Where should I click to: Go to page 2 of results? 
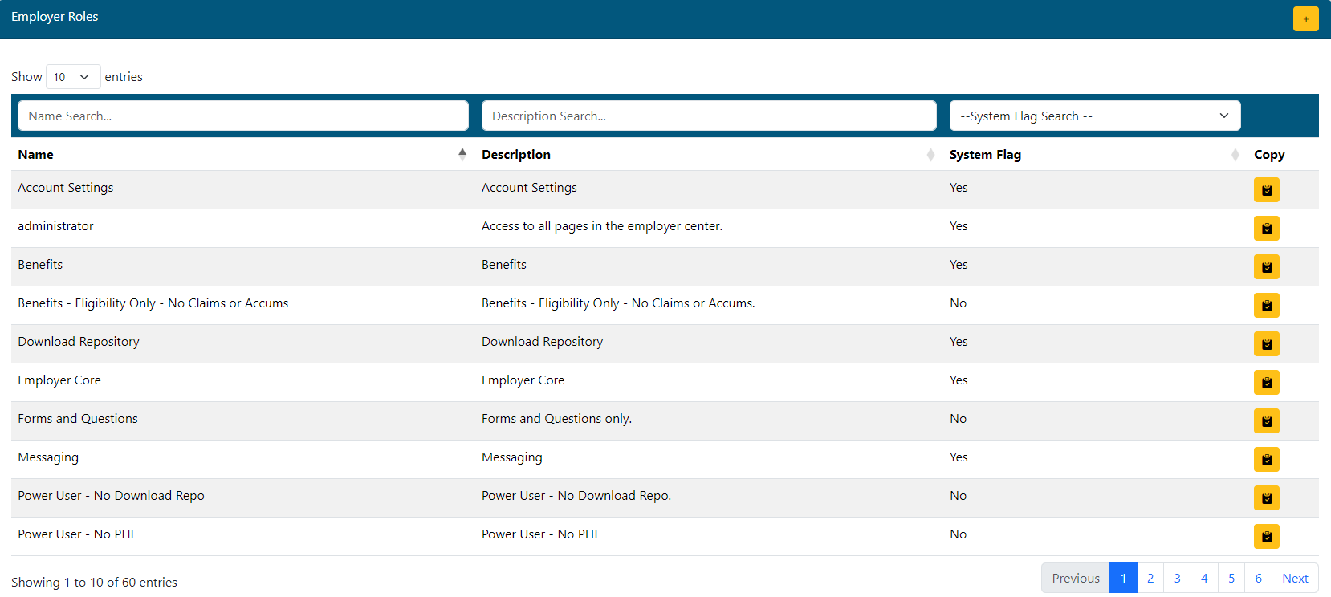click(x=1150, y=578)
